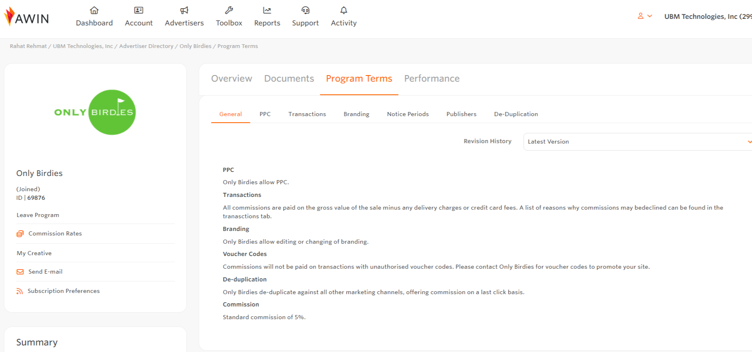Switch to the Performance tab
Screen dimensions: 752x352
[432, 78]
